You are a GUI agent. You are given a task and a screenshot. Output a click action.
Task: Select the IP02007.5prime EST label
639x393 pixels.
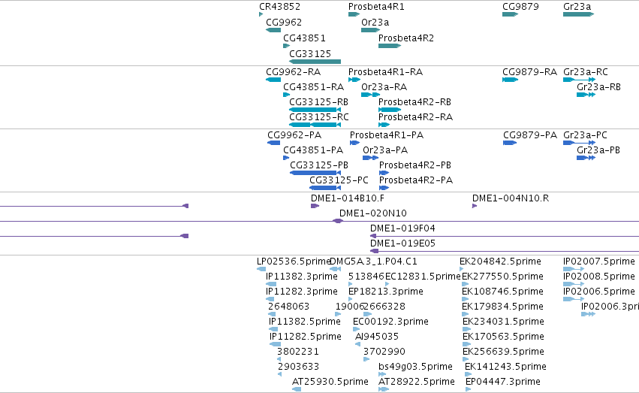(599, 261)
